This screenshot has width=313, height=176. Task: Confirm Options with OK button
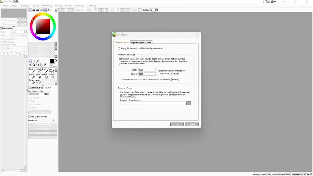coord(177,124)
